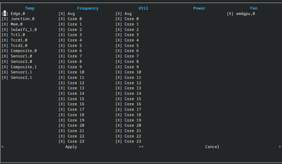Viewport: 282px width, 164px height.
Task: Toggle the amdgpu,0 fan checkbox
Action: [x=230, y=14]
